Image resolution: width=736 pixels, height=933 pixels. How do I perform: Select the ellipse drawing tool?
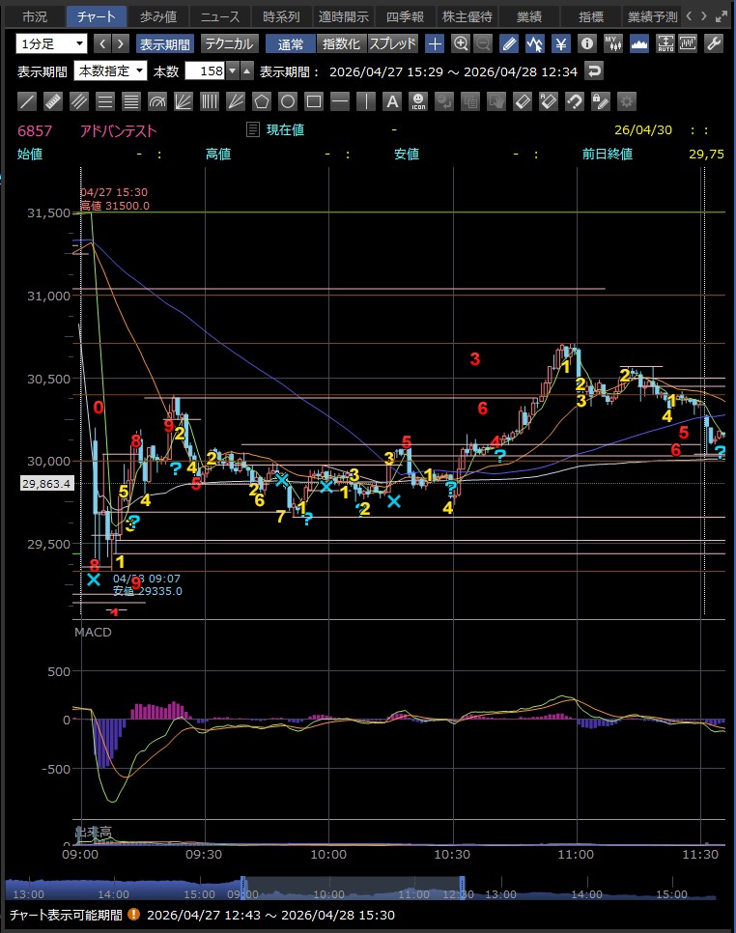[x=288, y=101]
